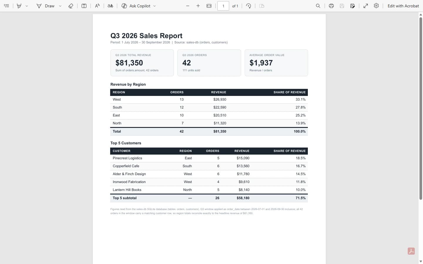The height and width of the screenshot is (264, 423).
Task: Click Edit with Acrobat
Action: pyautogui.click(x=403, y=6)
